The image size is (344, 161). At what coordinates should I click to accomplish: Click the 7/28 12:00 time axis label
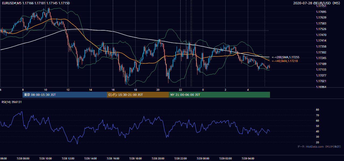tap(68, 159)
